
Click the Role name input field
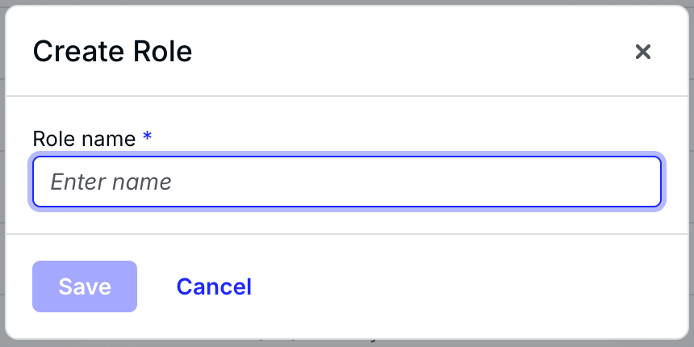pyautogui.click(x=347, y=182)
